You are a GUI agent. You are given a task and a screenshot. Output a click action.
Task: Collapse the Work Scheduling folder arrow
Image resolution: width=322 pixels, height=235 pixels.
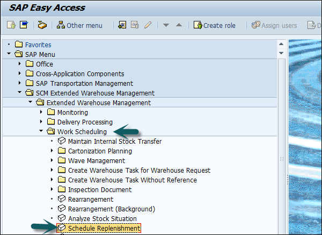coord(41,131)
